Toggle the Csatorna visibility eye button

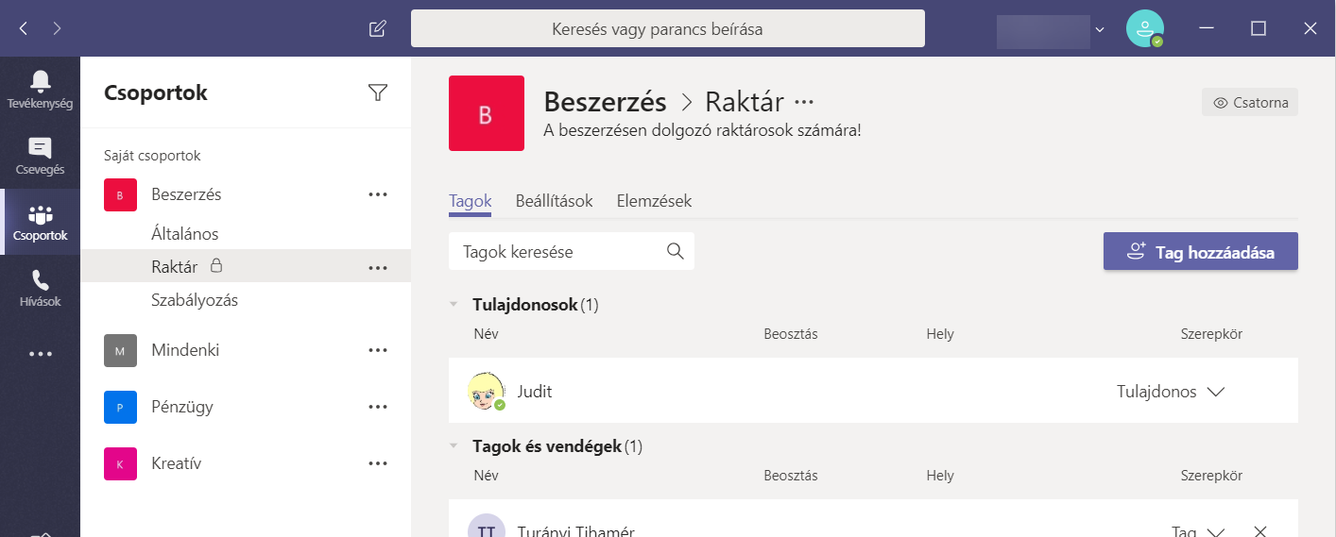tap(1249, 103)
